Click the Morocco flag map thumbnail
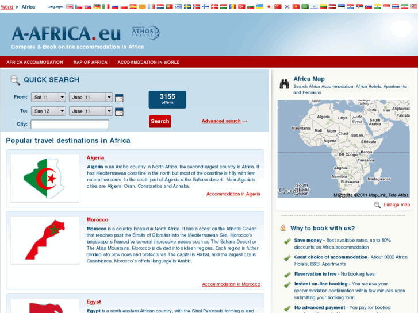The width and height of the screenshot is (418, 313). 45,240
